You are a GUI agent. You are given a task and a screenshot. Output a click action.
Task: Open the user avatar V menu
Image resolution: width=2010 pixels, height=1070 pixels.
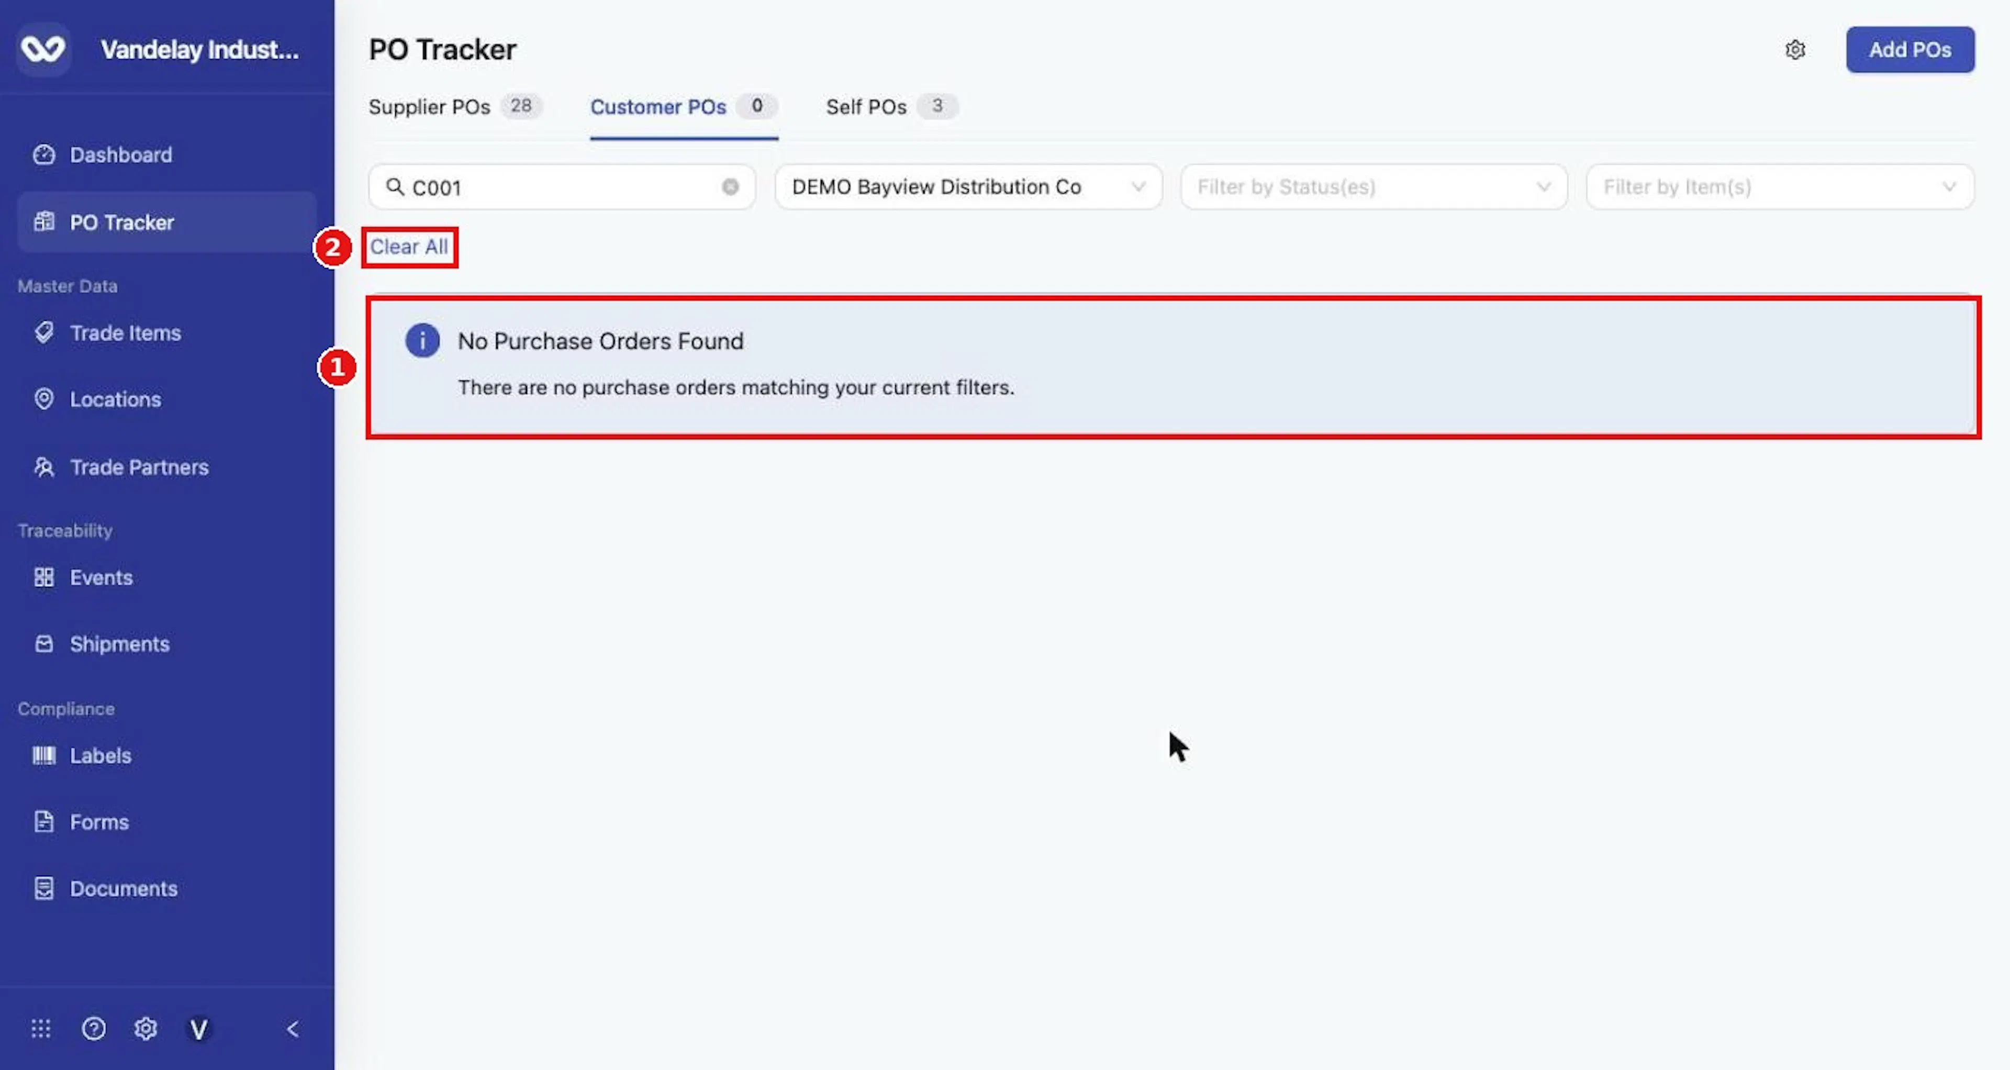pyautogui.click(x=199, y=1029)
